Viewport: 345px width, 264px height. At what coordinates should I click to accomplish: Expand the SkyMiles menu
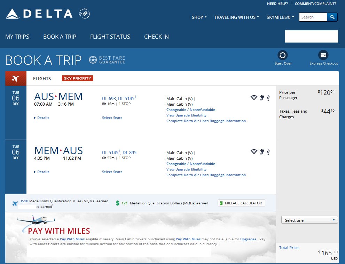[280, 17]
